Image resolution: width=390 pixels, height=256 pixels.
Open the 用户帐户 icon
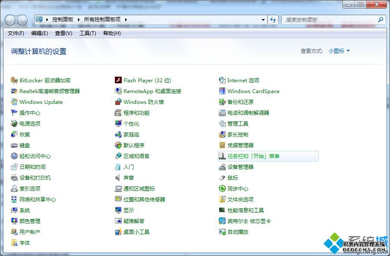click(14, 232)
